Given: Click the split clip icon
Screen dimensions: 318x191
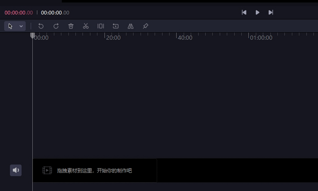Looking at the screenshot, I should [x=101, y=26].
